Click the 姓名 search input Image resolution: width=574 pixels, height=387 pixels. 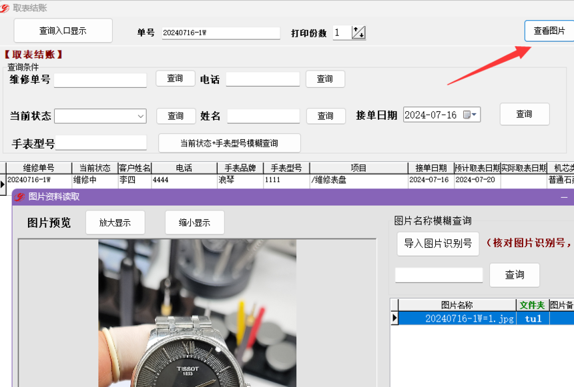point(263,116)
